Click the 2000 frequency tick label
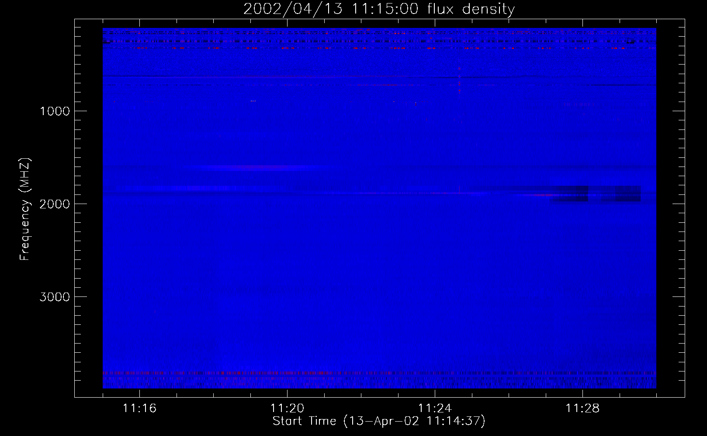The width and height of the screenshot is (707, 436). click(x=55, y=204)
